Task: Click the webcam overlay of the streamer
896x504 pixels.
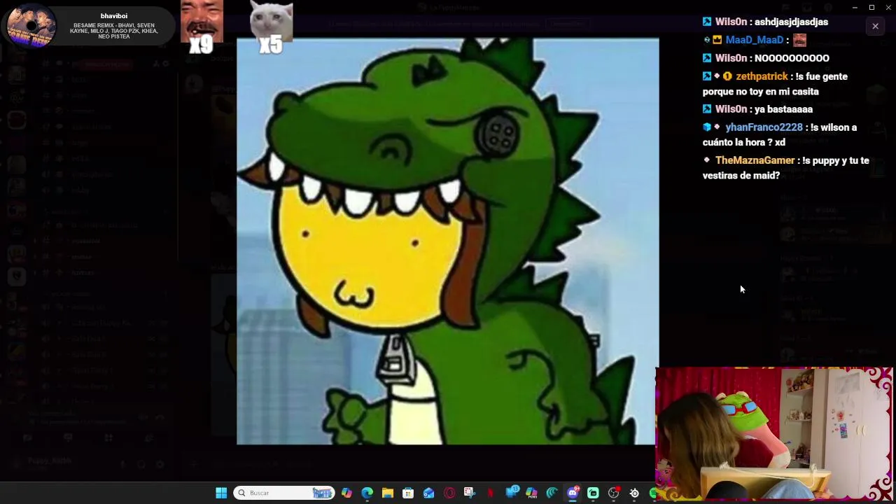Action: [775, 434]
